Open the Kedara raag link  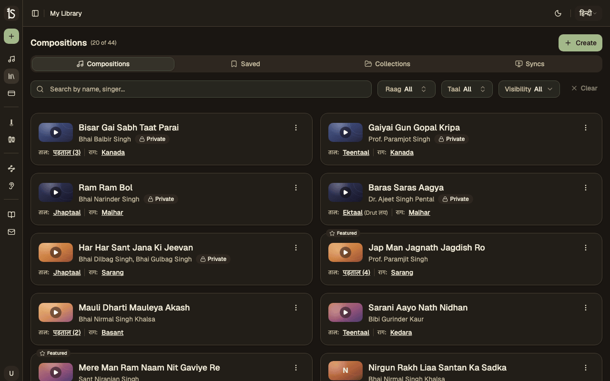click(401, 332)
